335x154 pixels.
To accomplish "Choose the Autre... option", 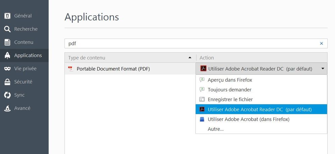I will (261, 129).
